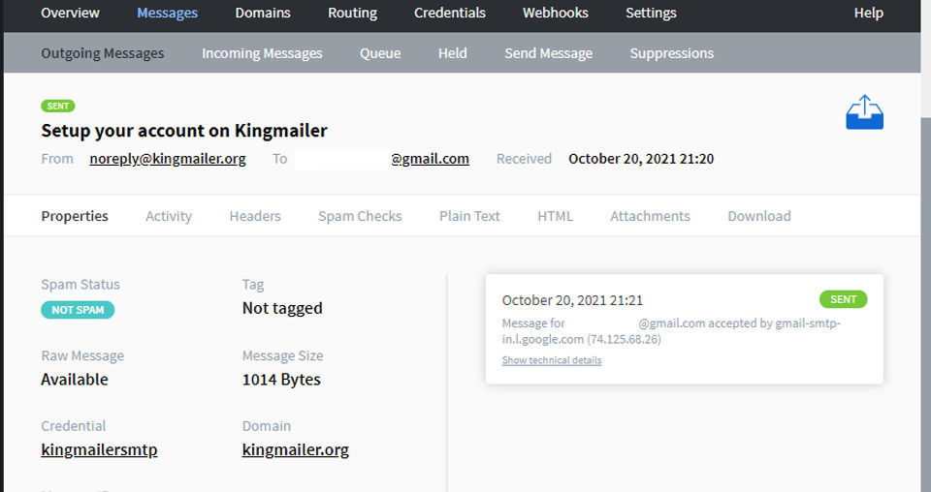Open the Attachments tab
931x492 pixels.
(650, 216)
